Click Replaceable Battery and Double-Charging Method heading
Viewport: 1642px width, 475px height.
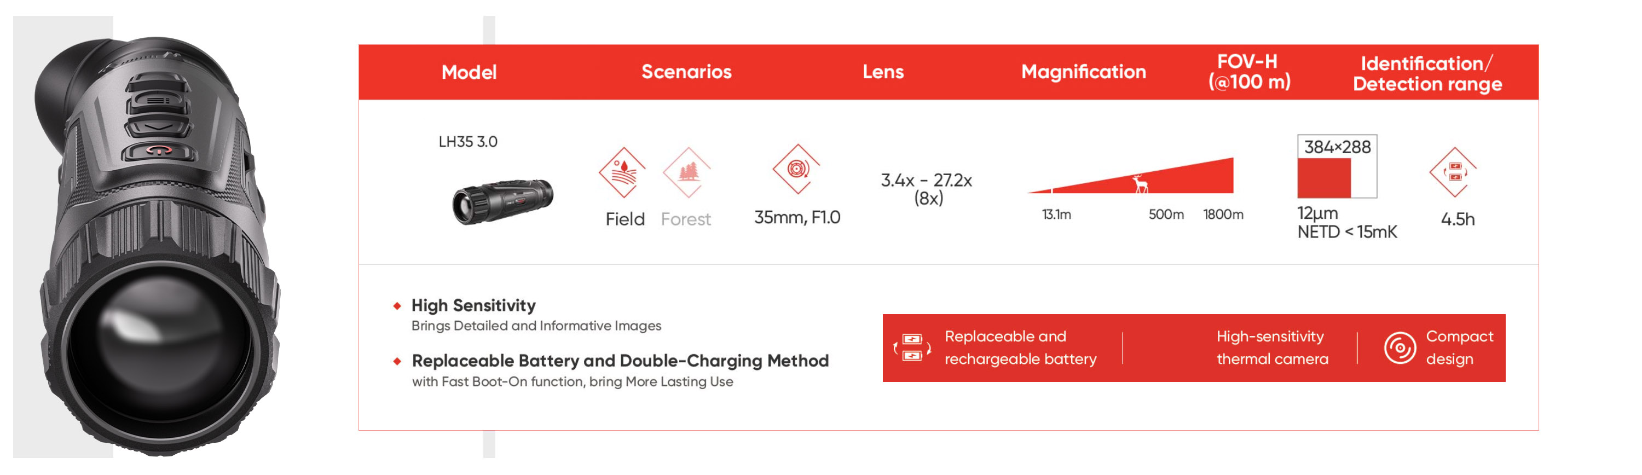pyautogui.click(x=620, y=361)
